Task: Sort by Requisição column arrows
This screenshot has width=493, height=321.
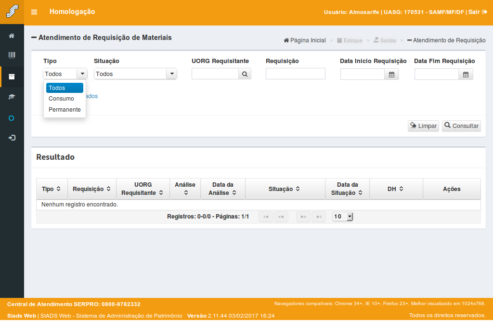Action: pos(108,189)
